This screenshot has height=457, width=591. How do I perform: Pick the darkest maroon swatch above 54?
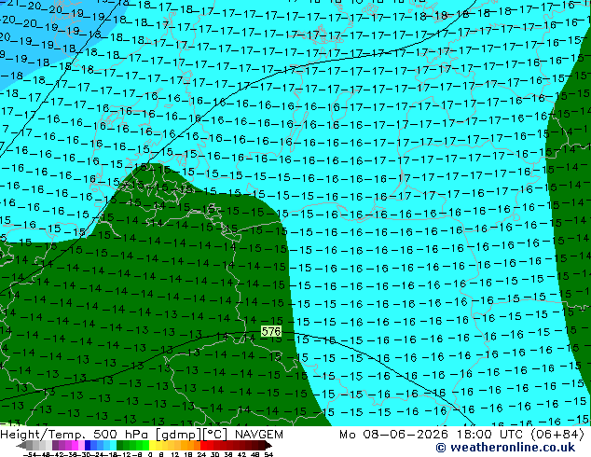click(x=263, y=446)
